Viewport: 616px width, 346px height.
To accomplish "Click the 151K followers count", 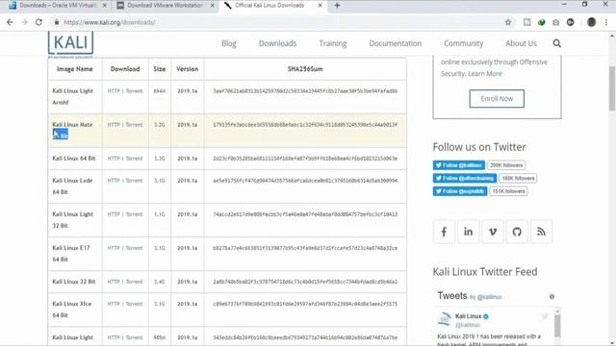I will click(508, 191).
